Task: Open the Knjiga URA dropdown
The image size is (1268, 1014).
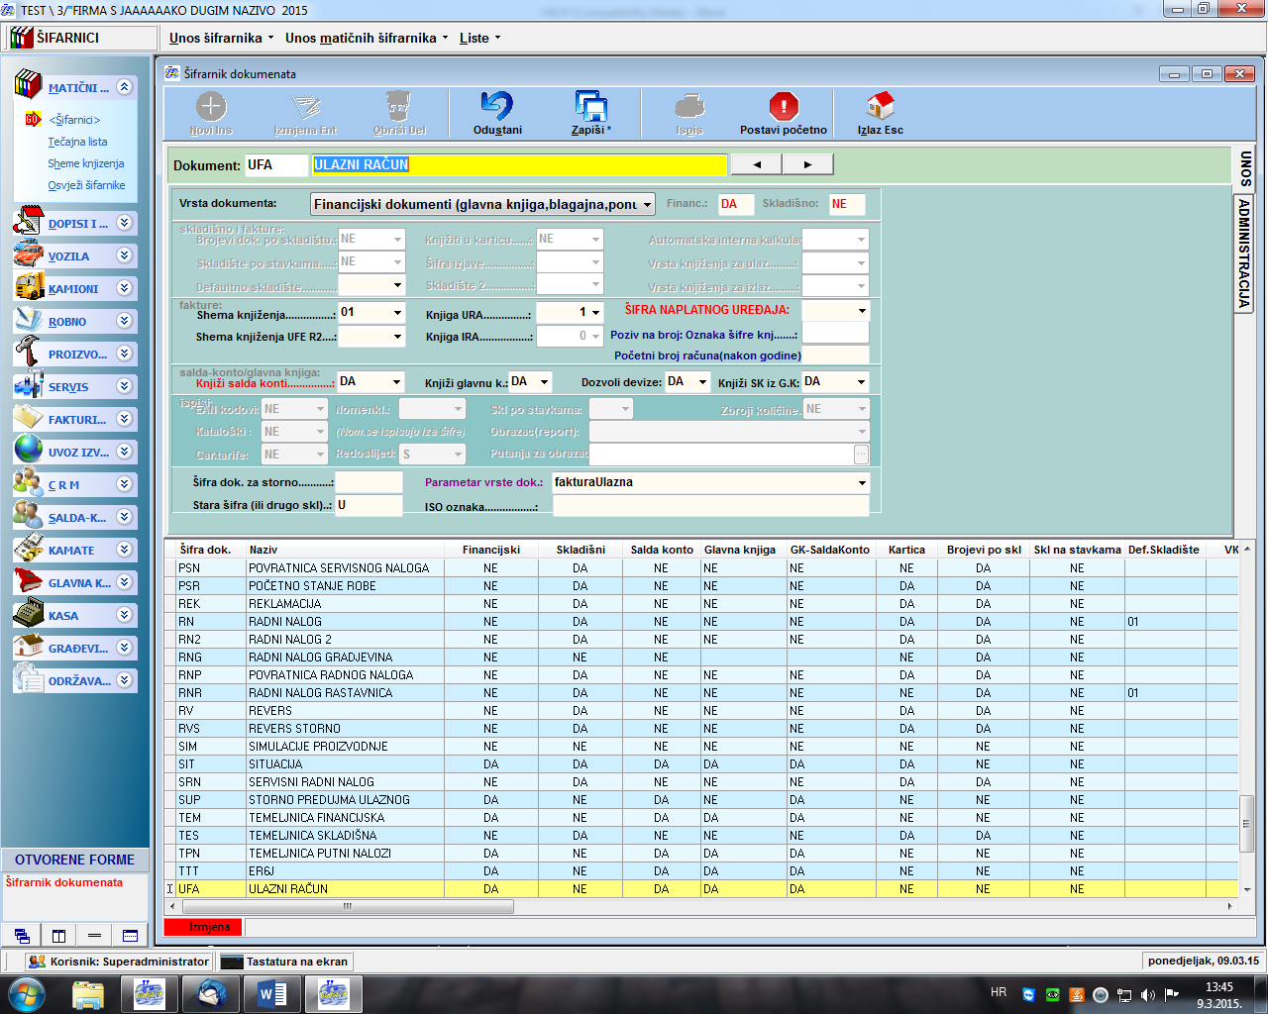Action: [x=595, y=313]
